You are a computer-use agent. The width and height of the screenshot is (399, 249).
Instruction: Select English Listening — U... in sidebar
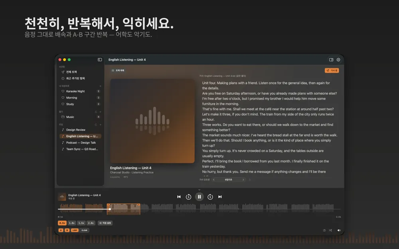[80, 136]
